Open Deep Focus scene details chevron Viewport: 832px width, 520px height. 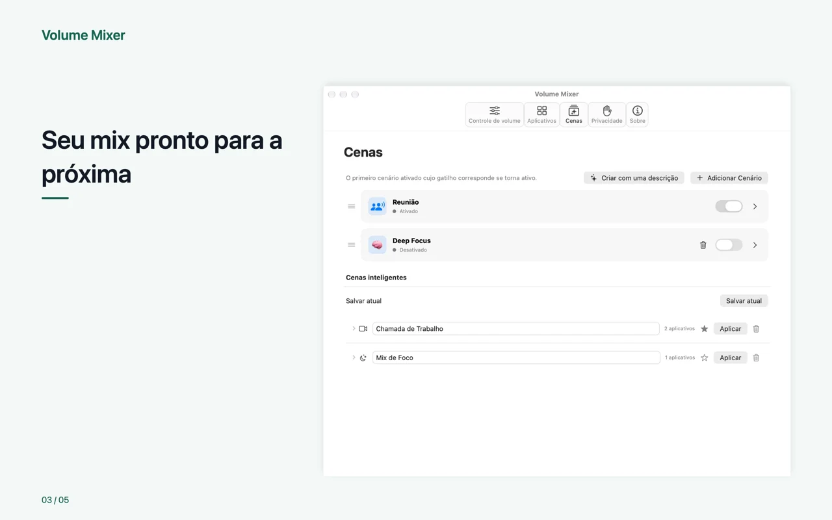[x=755, y=245]
